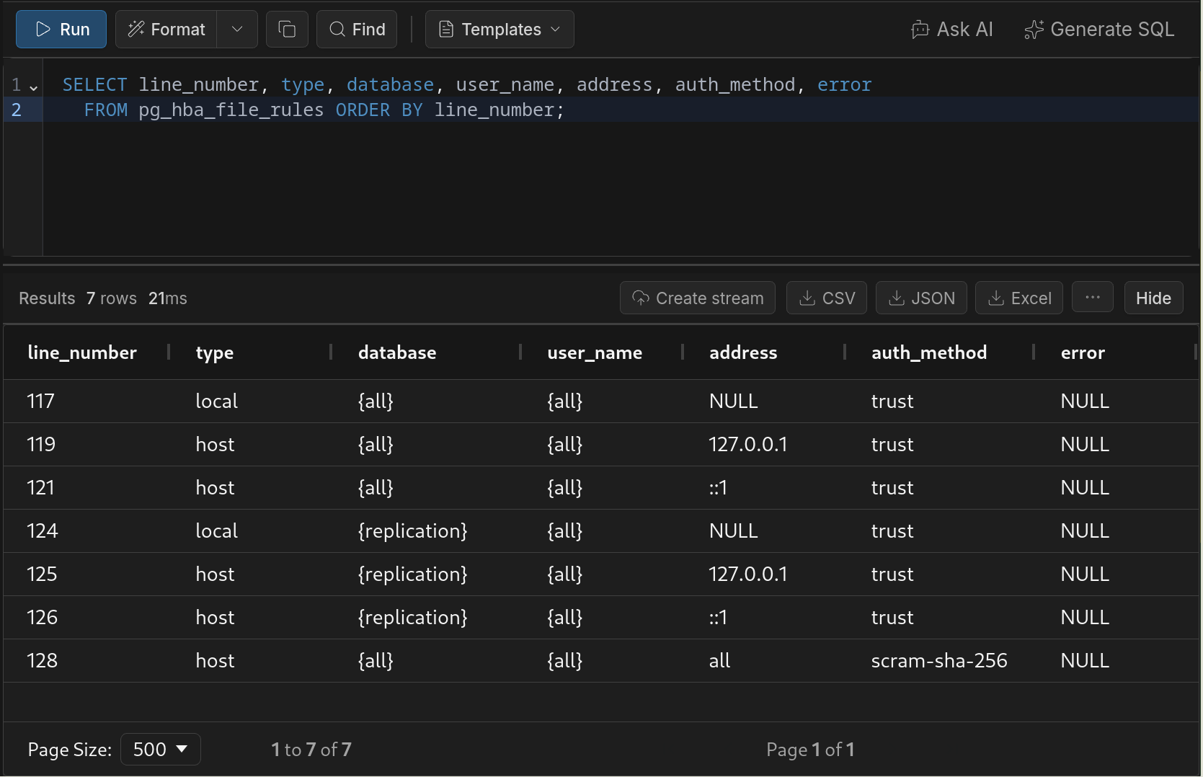The width and height of the screenshot is (1203, 777).
Task: Export results as CSV
Action: (827, 298)
